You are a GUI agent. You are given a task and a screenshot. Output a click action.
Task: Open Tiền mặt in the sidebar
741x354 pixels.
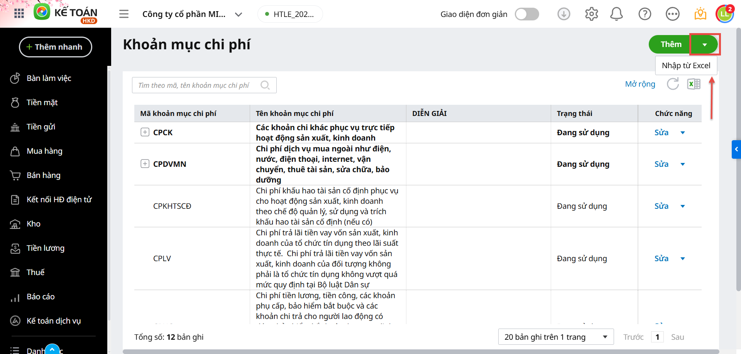[x=42, y=102]
